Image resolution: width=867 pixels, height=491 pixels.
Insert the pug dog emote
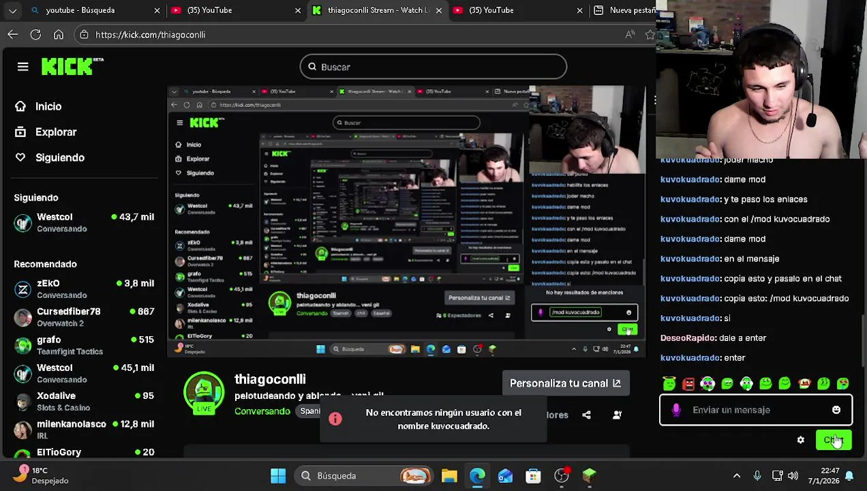(x=804, y=384)
